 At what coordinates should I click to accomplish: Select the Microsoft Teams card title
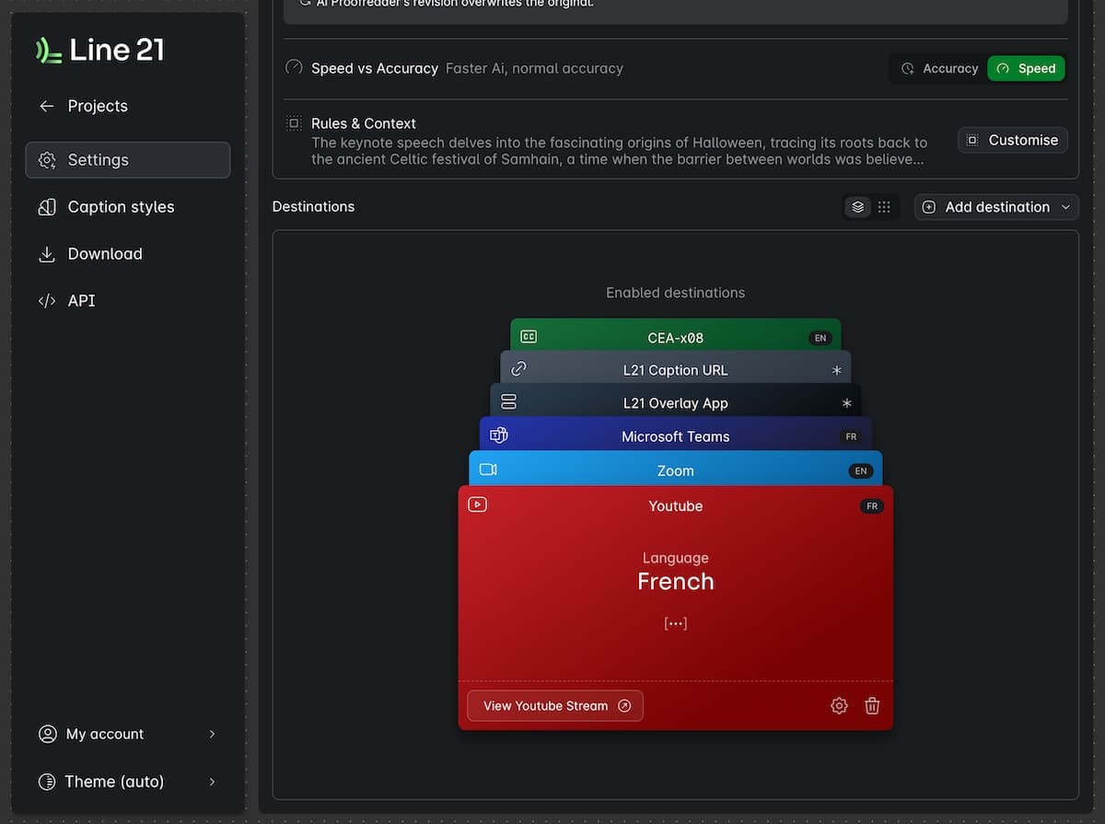tap(676, 436)
